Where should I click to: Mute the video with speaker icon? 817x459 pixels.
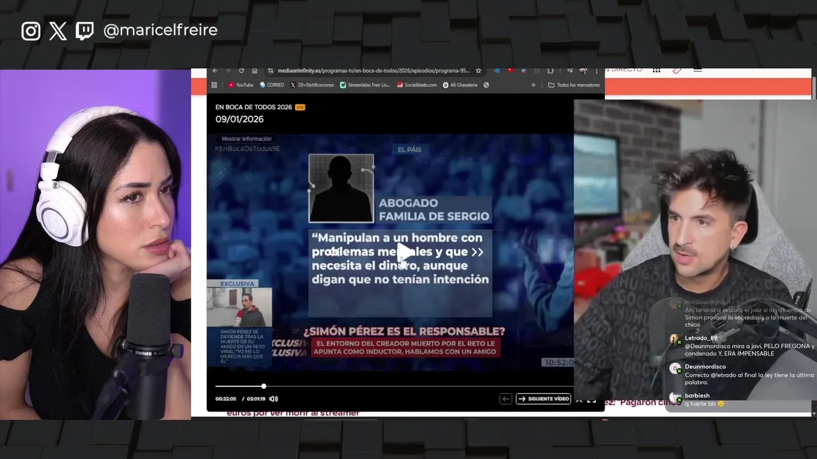[273, 398]
